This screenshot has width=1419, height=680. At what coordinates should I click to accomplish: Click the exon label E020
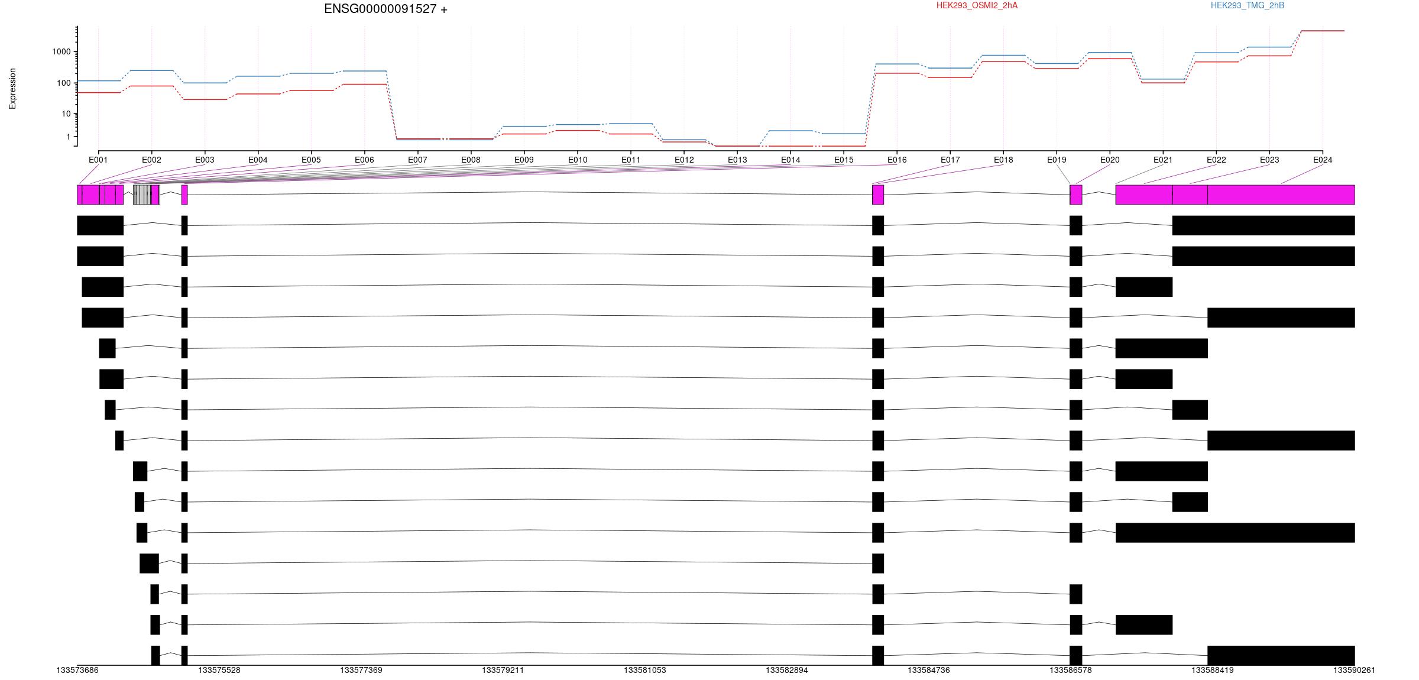(1110, 160)
